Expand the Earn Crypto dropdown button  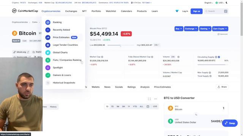pyautogui.click(x=220, y=29)
